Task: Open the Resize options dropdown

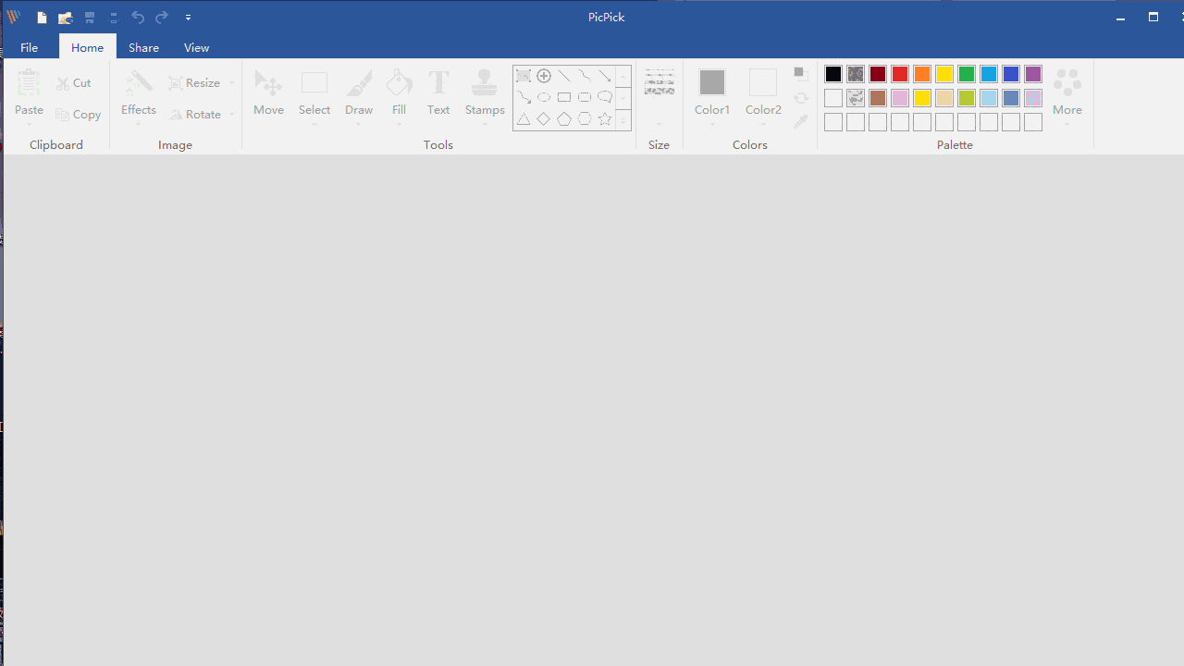Action: pyautogui.click(x=231, y=82)
